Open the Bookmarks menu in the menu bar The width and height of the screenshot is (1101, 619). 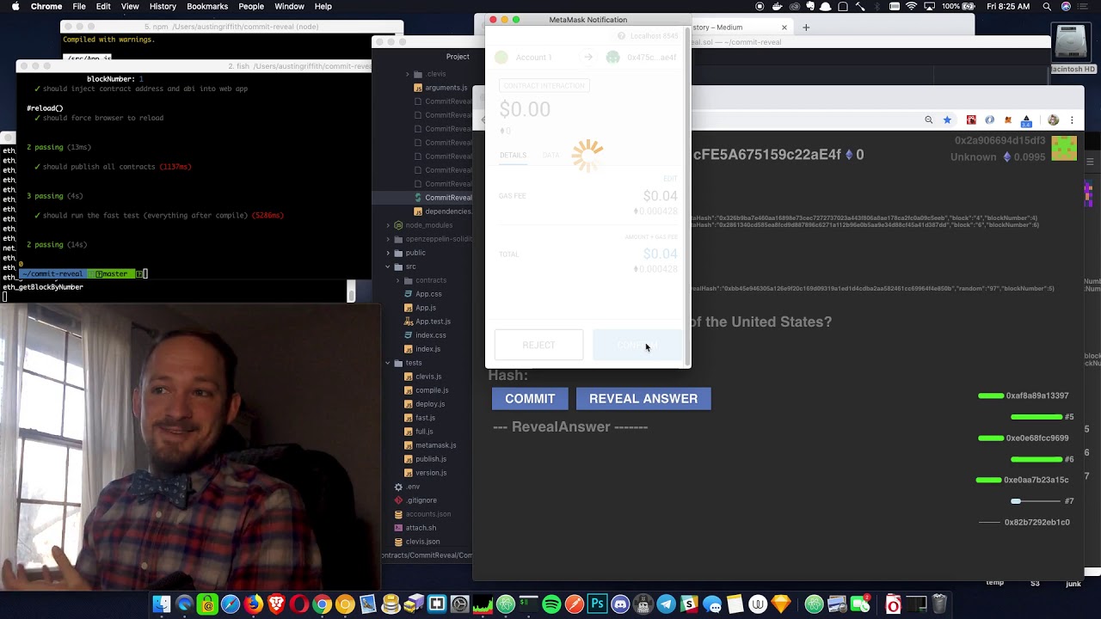pos(209,5)
